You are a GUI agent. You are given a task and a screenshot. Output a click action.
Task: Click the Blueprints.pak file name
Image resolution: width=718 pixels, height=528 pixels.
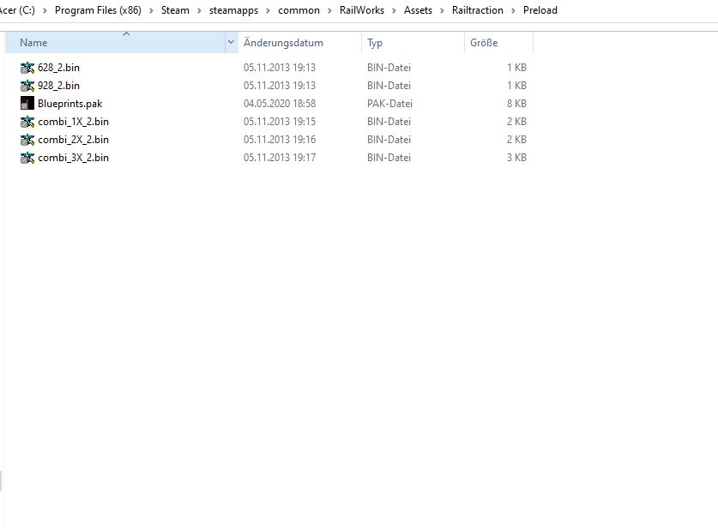(x=70, y=104)
